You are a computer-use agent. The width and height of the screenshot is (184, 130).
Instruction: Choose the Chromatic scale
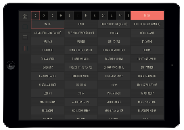(x=48, y=50)
